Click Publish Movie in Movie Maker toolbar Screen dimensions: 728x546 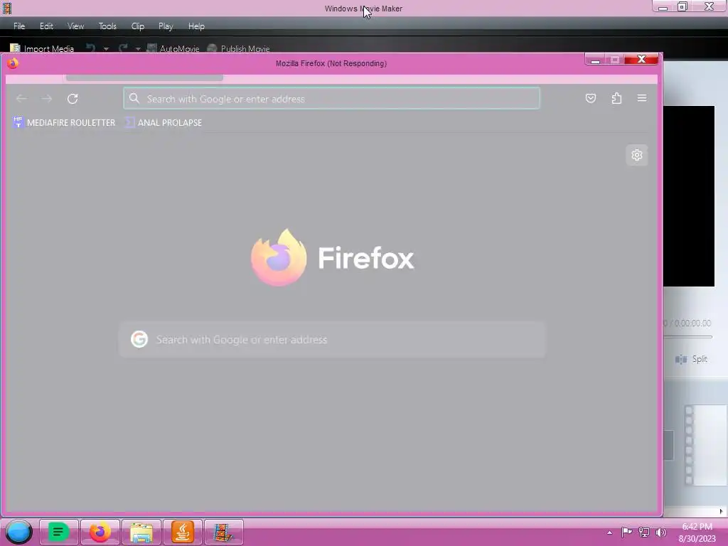coord(238,48)
